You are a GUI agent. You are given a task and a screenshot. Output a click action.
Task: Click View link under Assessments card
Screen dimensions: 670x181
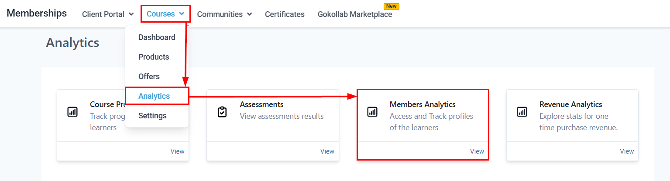327,151
